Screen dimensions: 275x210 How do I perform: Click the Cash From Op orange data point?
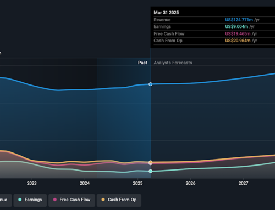coord(151,162)
